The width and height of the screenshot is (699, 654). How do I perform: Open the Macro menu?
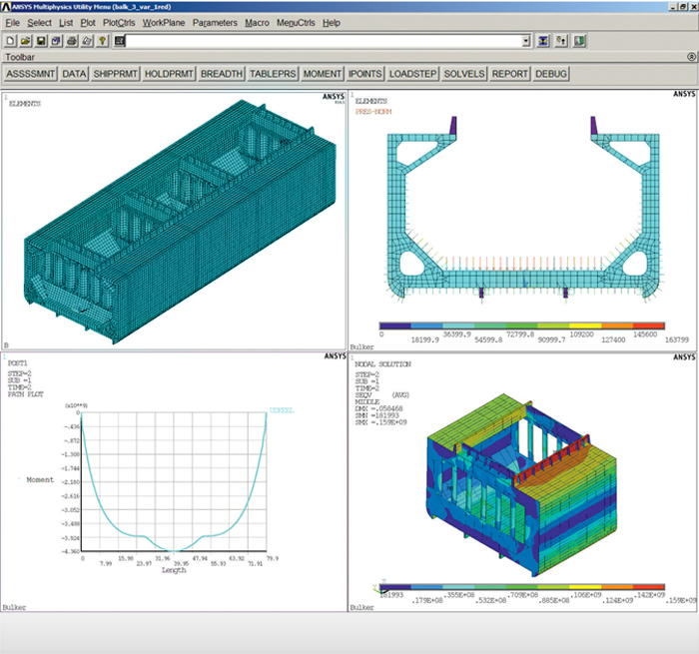tap(258, 23)
